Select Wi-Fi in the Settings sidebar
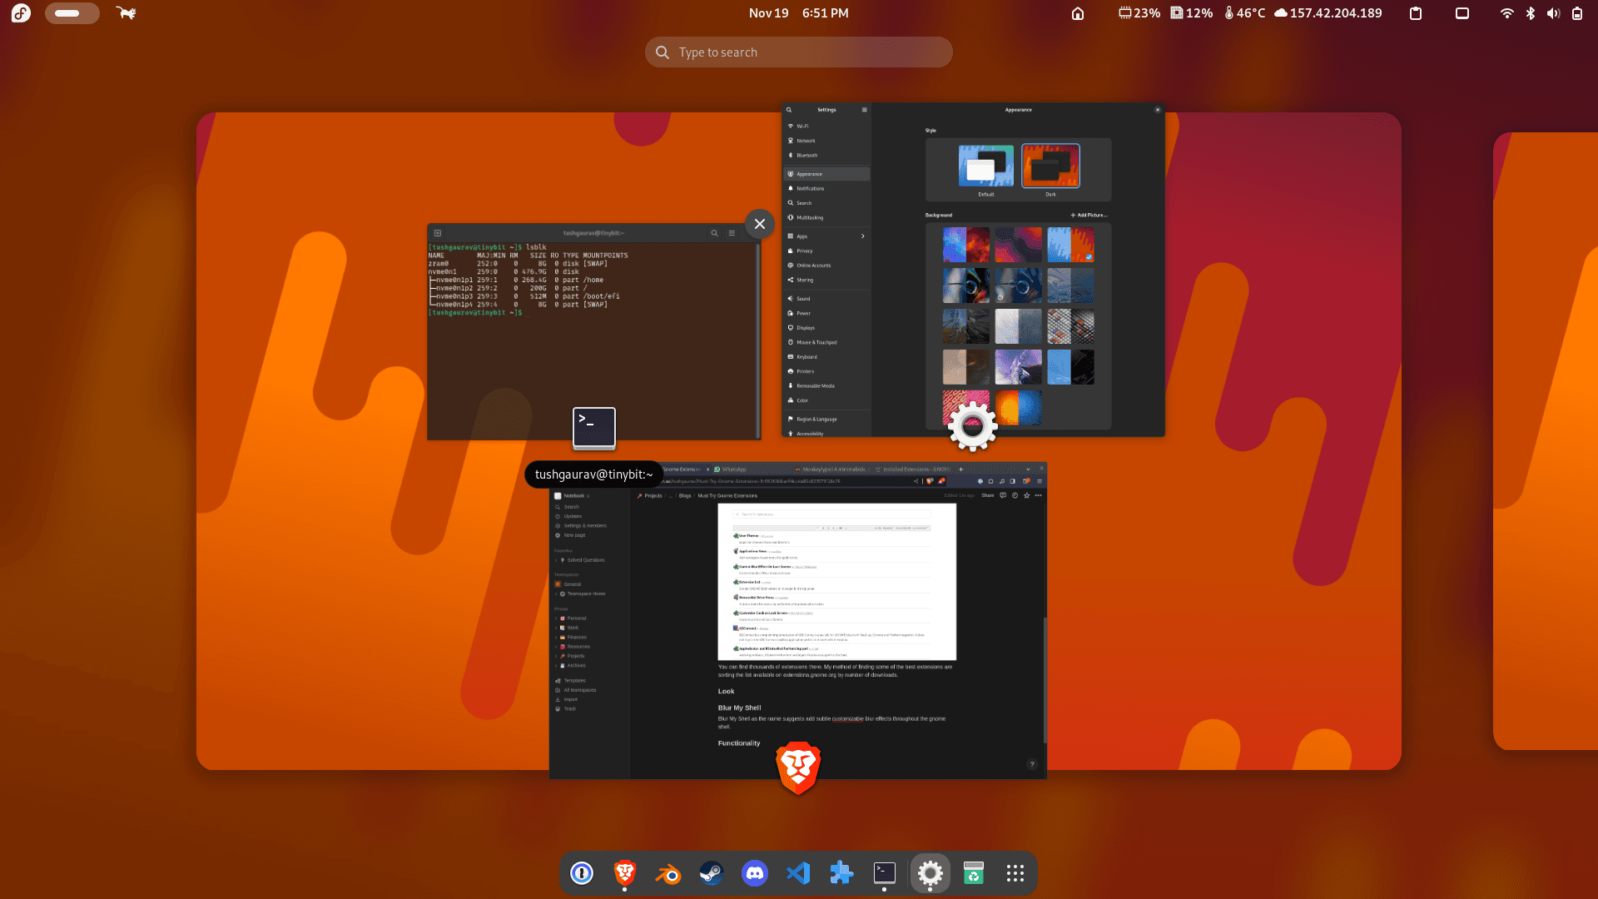Screen dimensions: 1598x899 click(826, 127)
